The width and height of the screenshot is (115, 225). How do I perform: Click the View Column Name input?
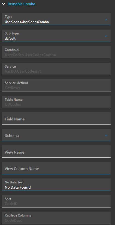tap(56, 168)
